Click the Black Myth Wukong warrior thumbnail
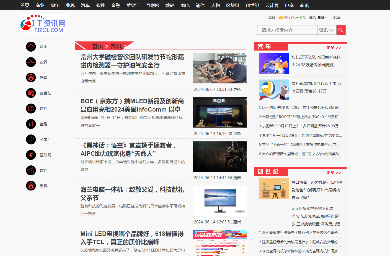Viewport: 390px width, 256px height. 220,157
